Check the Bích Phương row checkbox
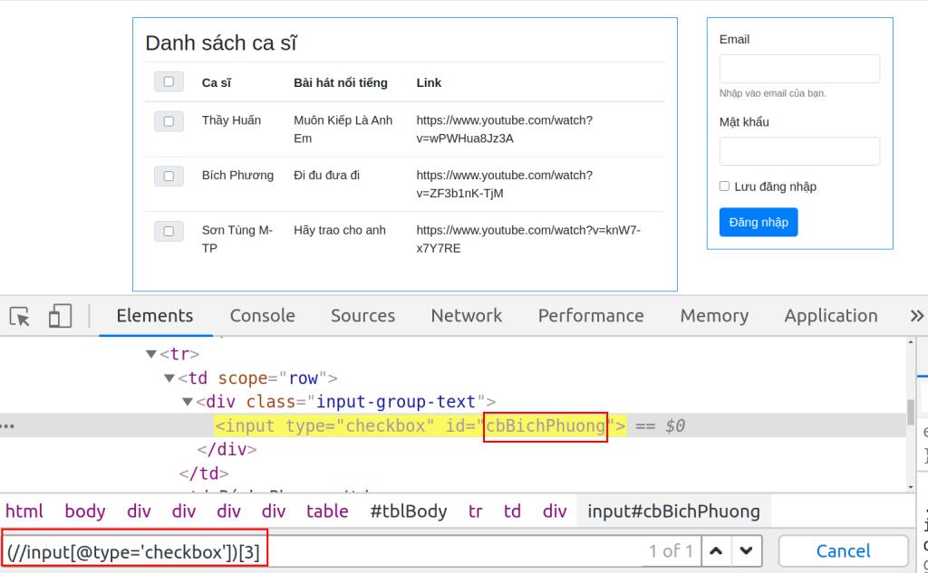The height and width of the screenshot is (573, 928). (169, 177)
